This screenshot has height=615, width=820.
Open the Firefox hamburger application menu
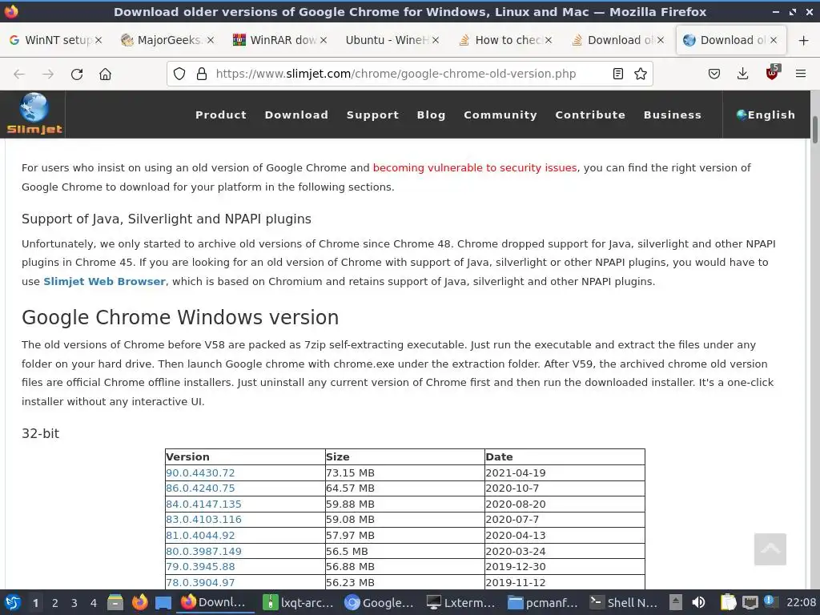[800, 74]
